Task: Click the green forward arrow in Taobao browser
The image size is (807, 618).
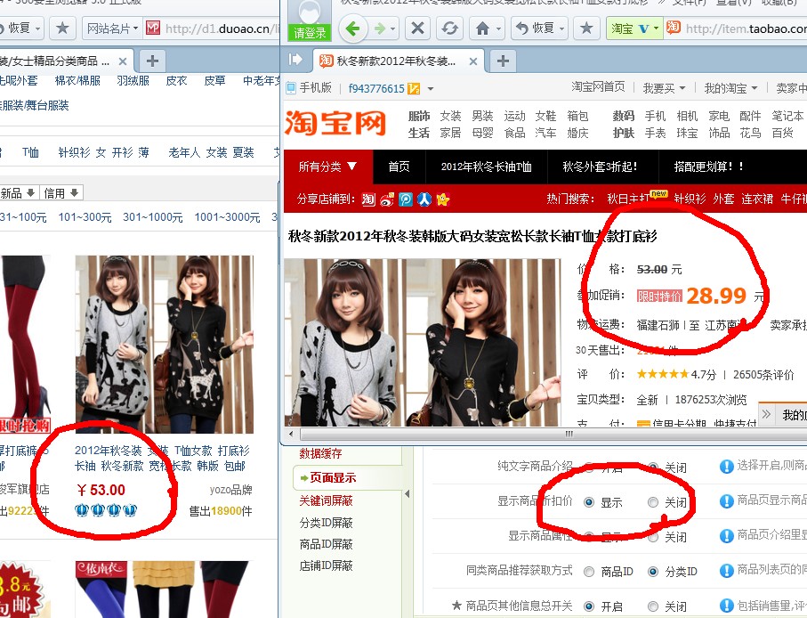Action: tap(380, 28)
